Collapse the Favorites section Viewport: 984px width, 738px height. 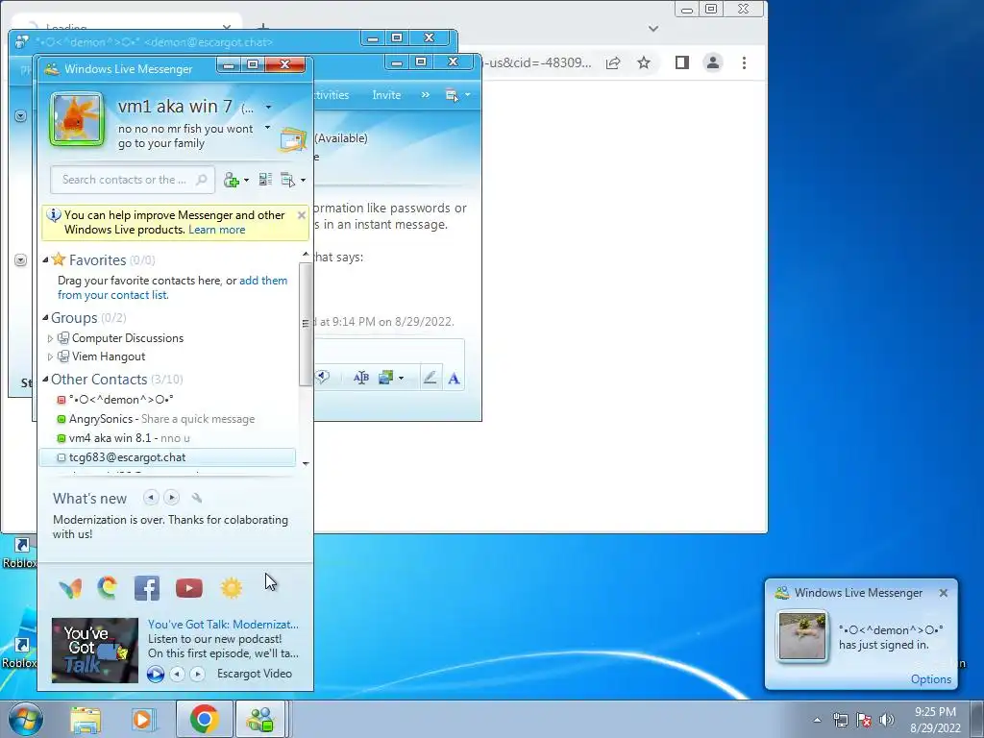[x=45, y=259]
